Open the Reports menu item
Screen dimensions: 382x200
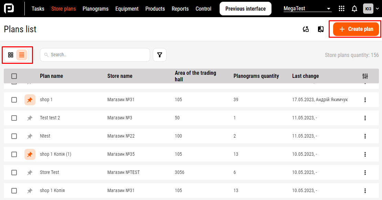tap(180, 9)
